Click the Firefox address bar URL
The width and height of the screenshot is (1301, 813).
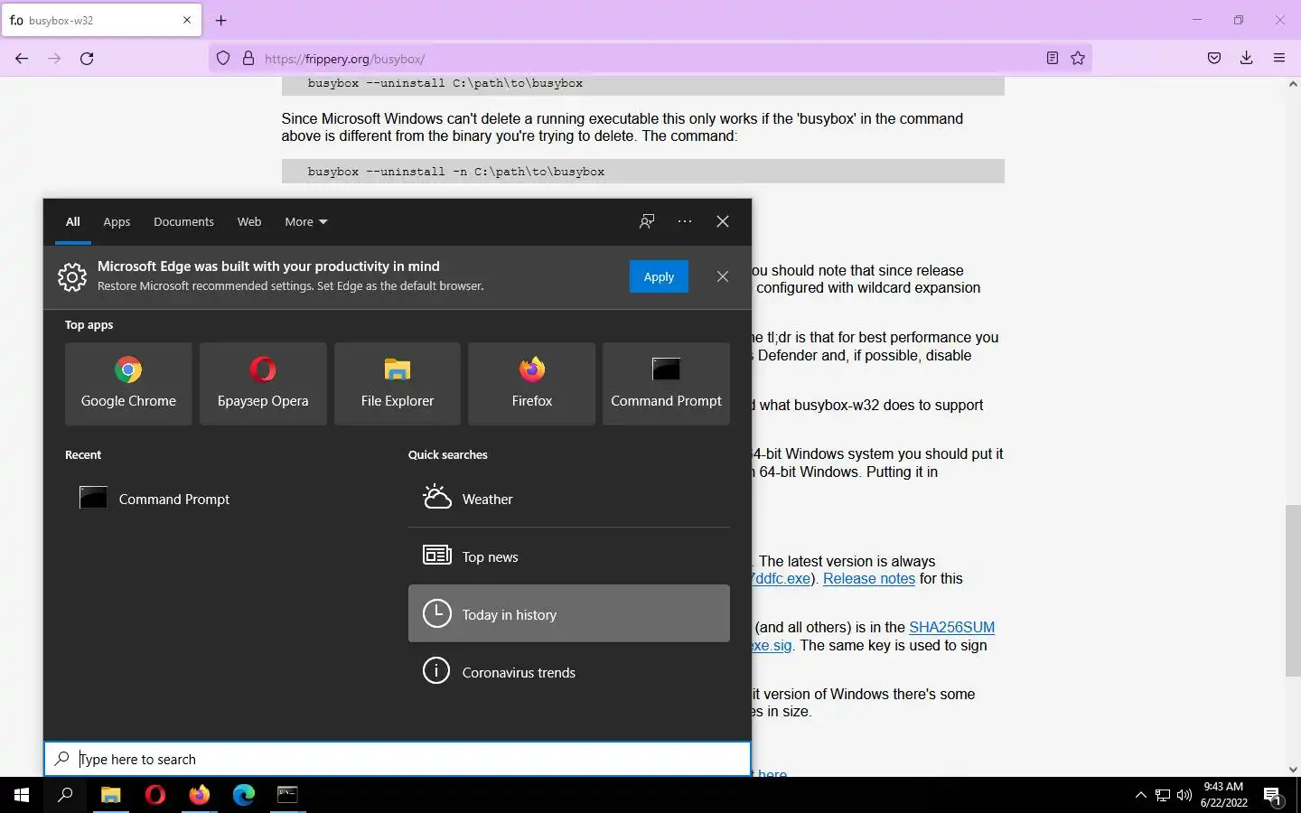344,59
